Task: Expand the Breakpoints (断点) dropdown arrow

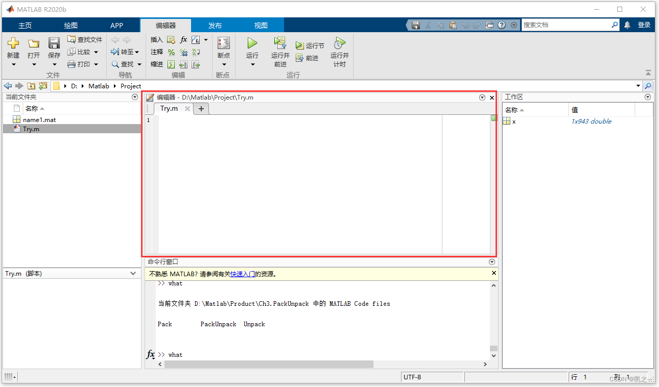Action: coord(224,64)
